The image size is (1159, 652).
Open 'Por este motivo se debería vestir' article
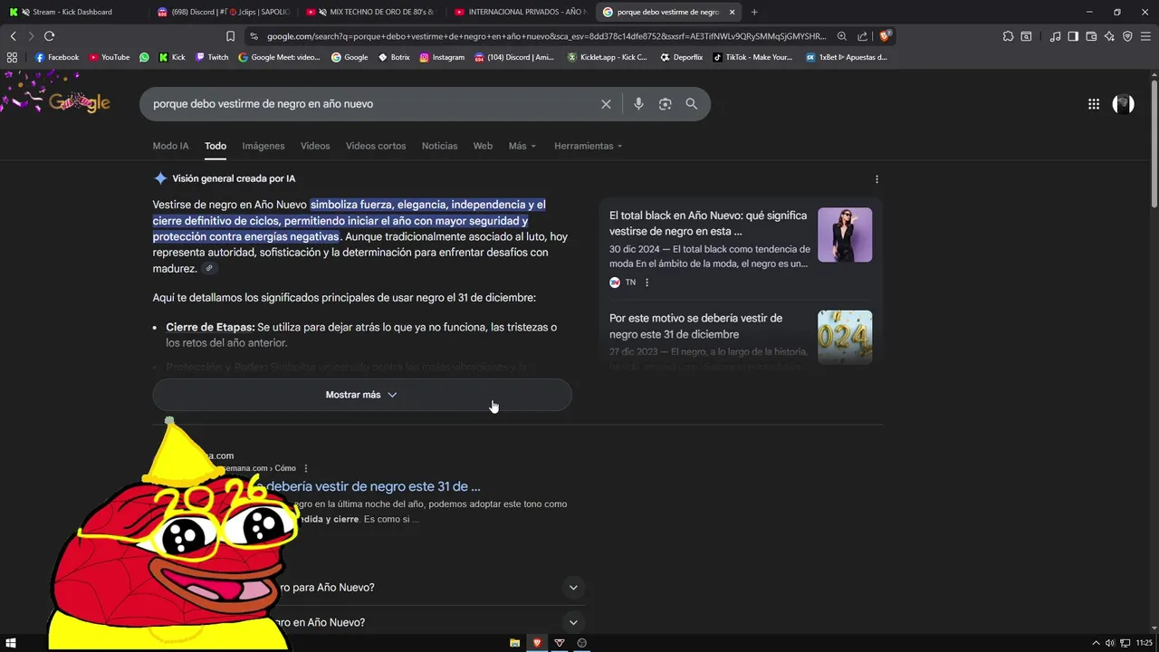click(695, 326)
